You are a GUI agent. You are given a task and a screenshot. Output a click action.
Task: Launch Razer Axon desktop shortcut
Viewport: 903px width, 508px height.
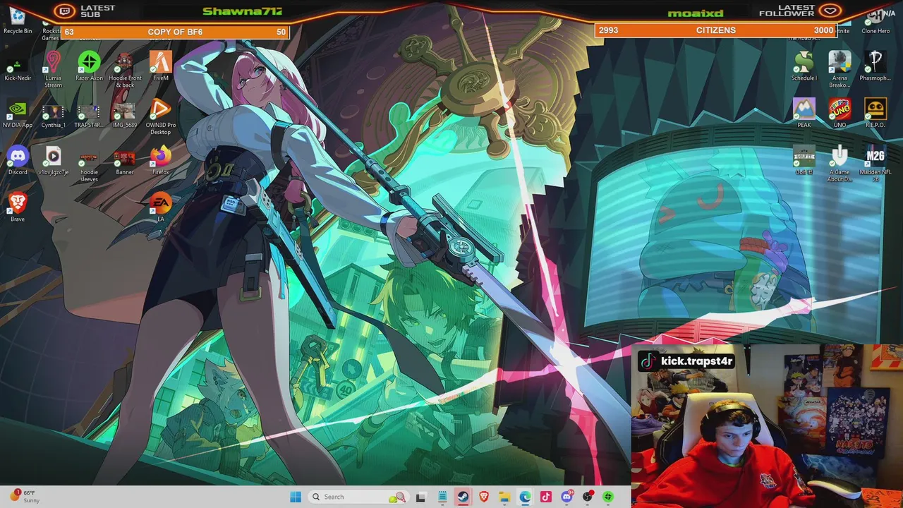[x=89, y=67]
